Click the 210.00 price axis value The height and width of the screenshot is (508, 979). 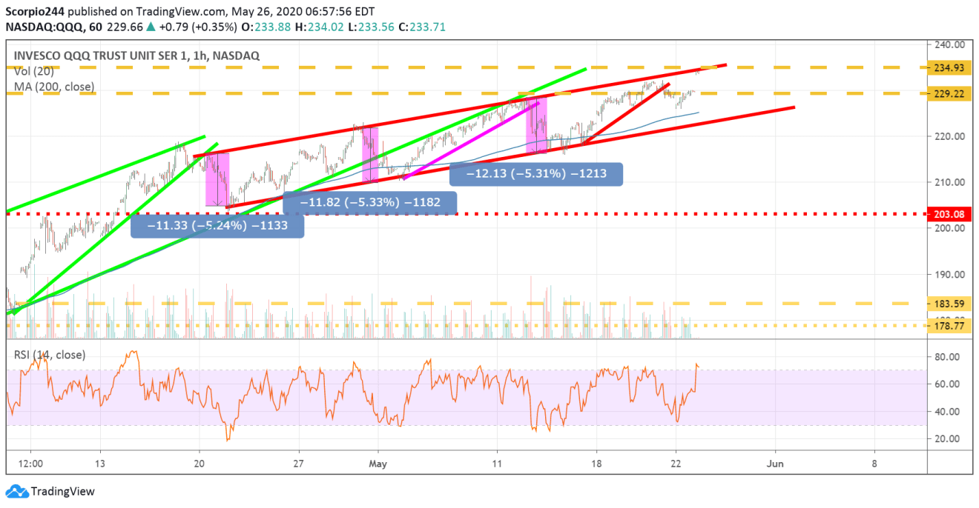(949, 182)
